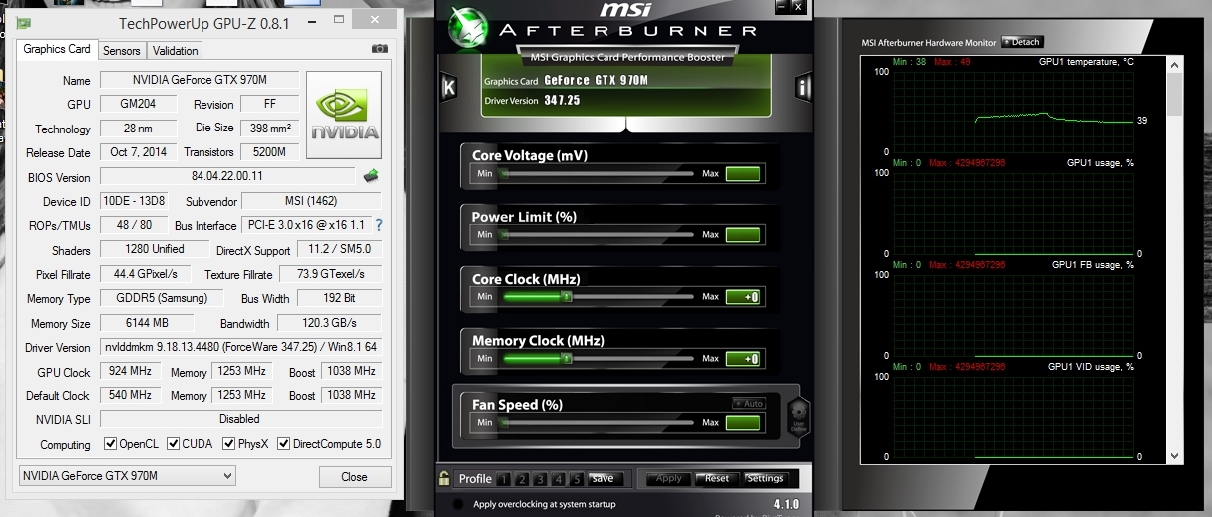
Task: Click the GPU1 temperature graph
Action: (x=1014, y=113)
